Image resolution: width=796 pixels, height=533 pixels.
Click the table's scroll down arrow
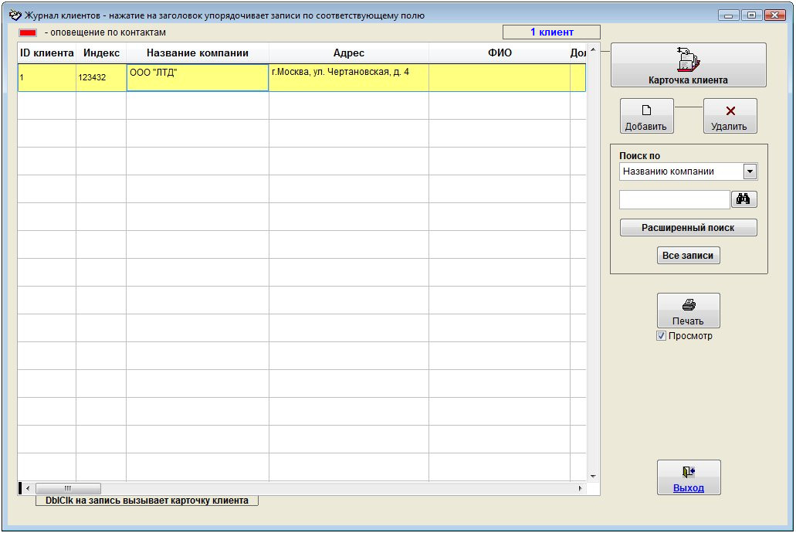(593, 476)
